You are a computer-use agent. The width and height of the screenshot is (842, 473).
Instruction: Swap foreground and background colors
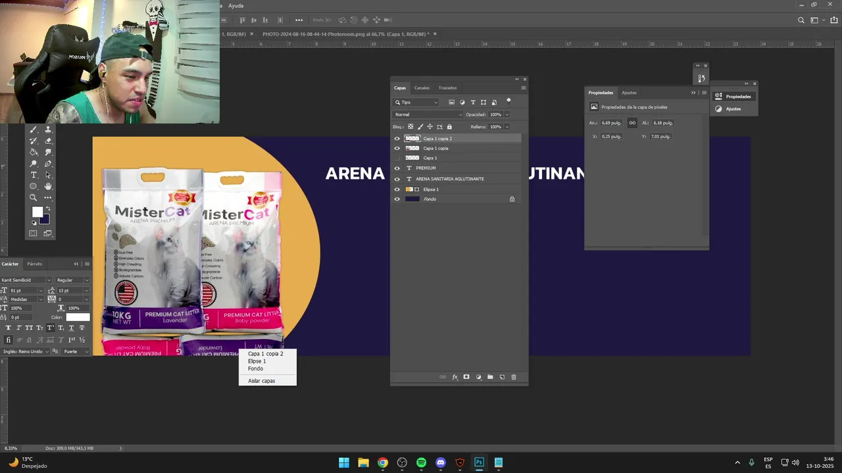(48, 209)
